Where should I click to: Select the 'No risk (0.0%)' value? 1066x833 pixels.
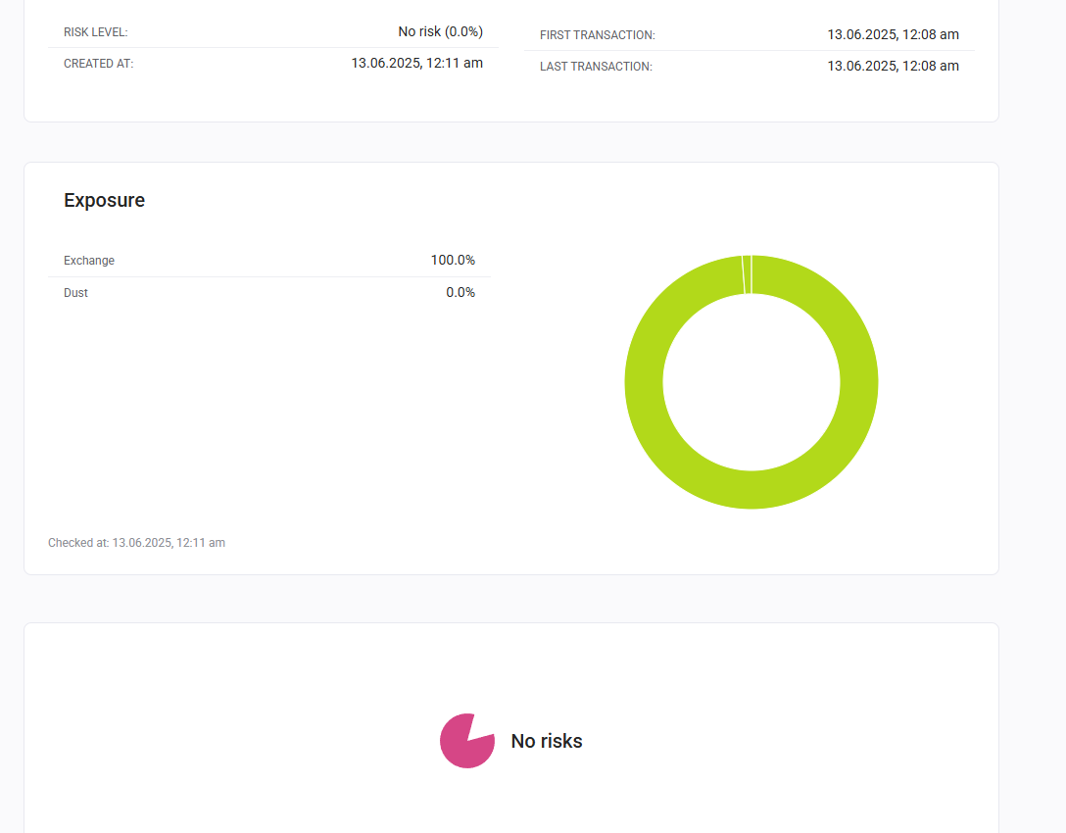(440, 31)
